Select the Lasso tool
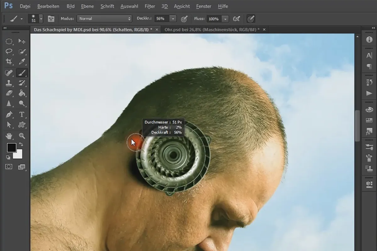Image resolution: width=377 pixels, height=251 pixels. (9, 51)
